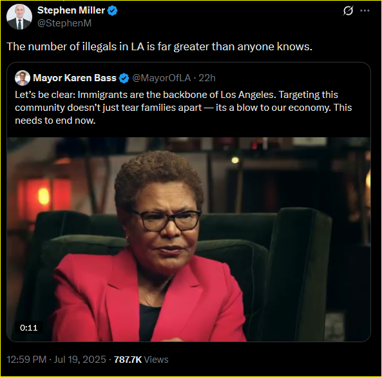Open Mayor Karen Bass display name
This screenshot has height=377, width=382.
pos(75,78)
